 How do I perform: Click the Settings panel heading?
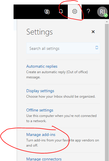40,32
